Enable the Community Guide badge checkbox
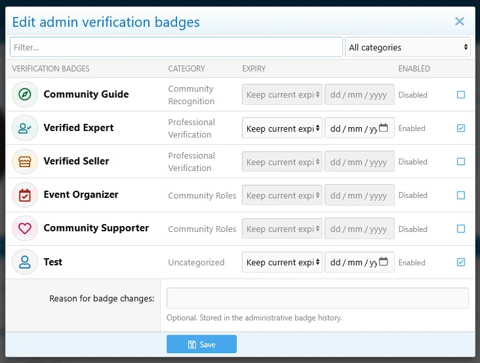The width and height of the screenshot is (480, 363). tap(461, 95)
